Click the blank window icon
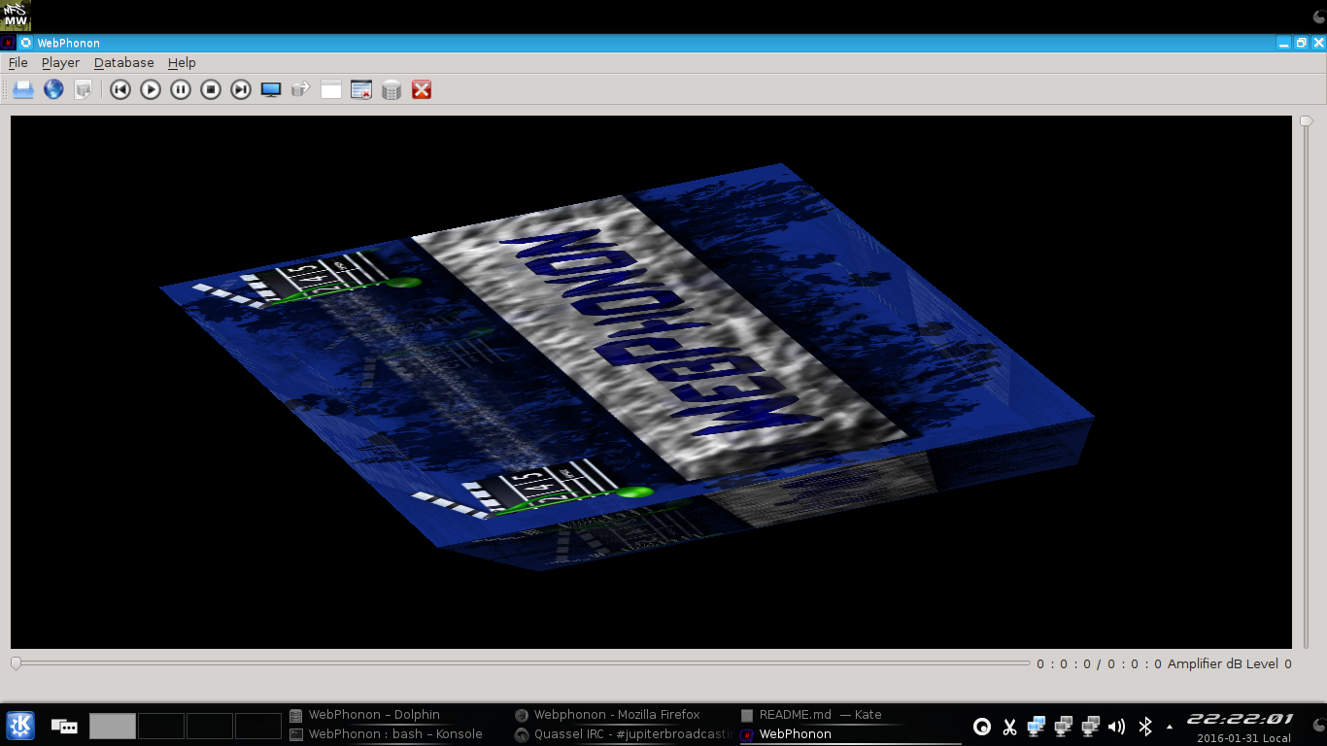Screen dimensions: 1327x746 pos(331,89)
